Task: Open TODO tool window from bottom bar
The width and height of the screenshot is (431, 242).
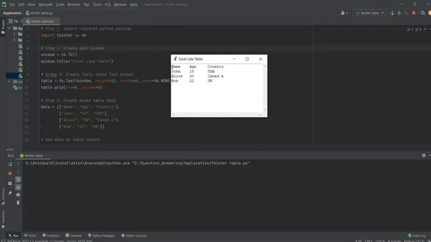Action: (x=30, y=235)
